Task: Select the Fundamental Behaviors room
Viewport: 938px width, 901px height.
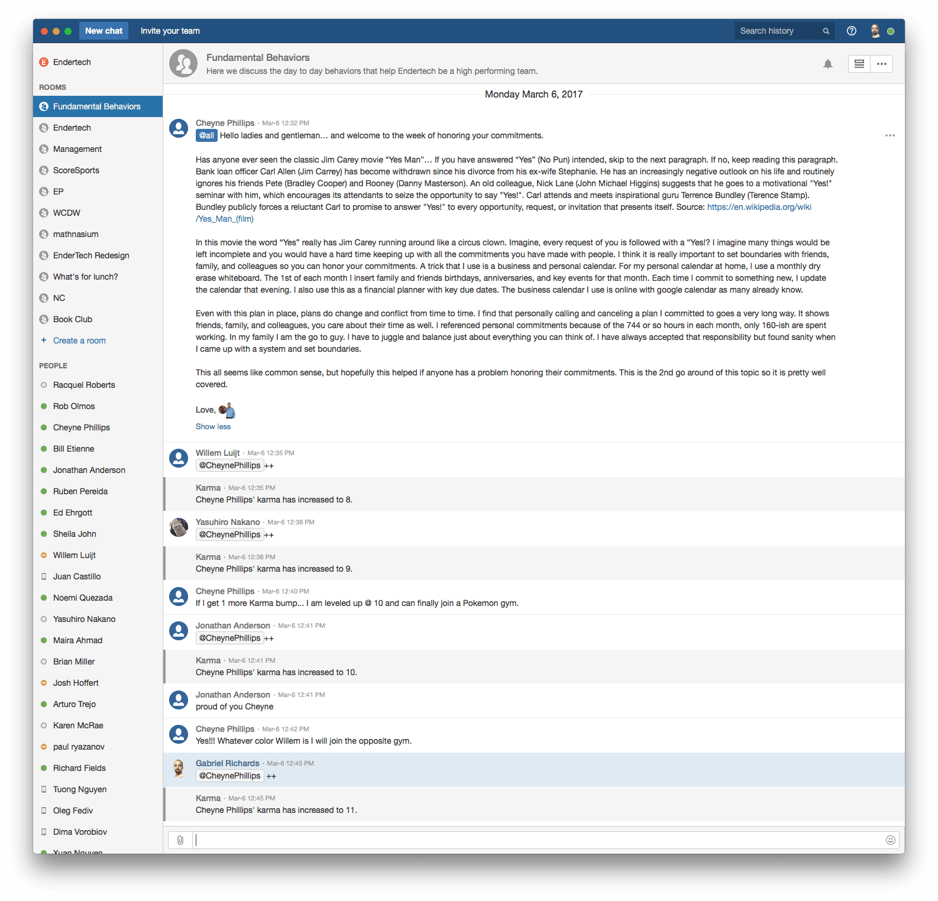Action: pos(98,106)
